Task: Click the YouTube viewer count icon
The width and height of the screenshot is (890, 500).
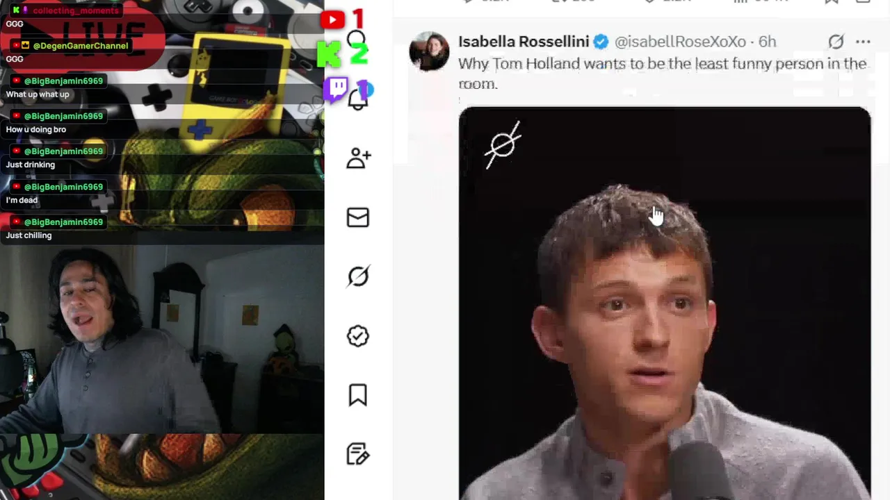Action: point(332,19)
